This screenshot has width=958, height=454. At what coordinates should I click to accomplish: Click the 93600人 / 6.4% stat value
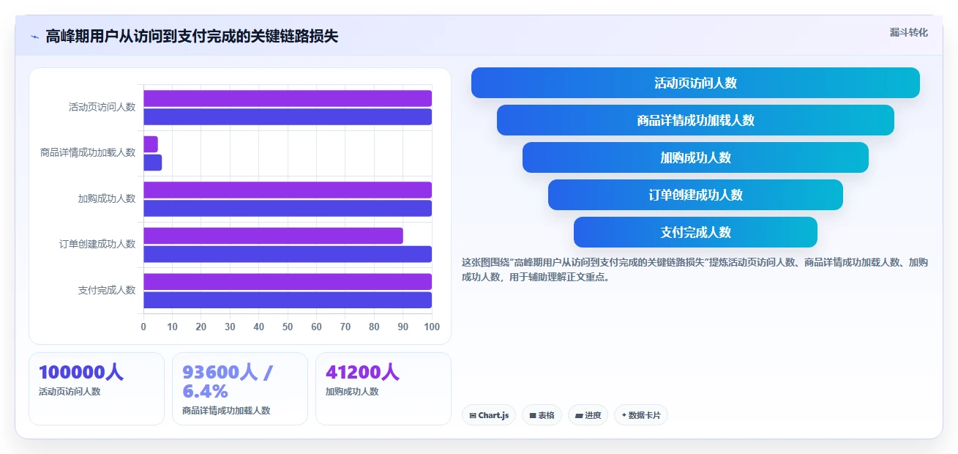[x=228, y=382]
